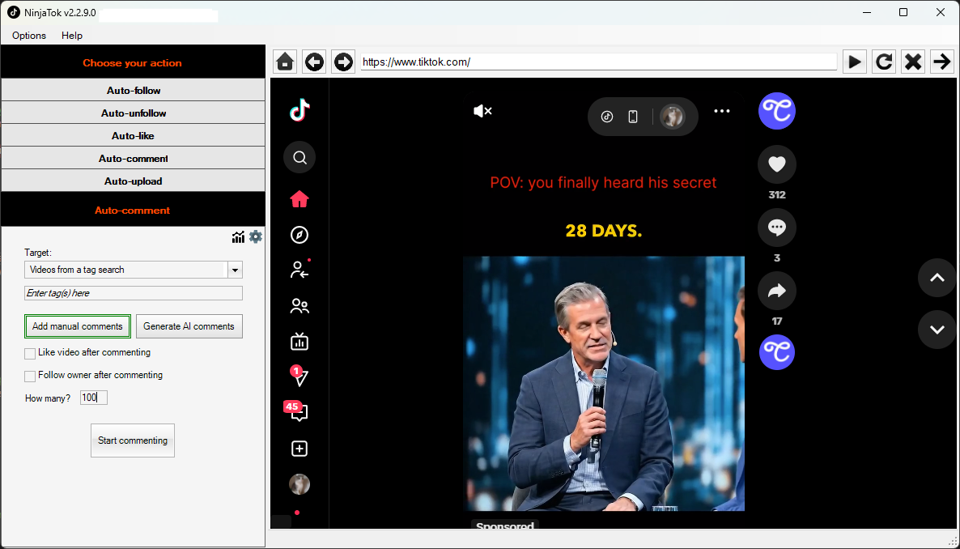Share the video using the arrow icon
960x549 pixels.
[x=776, y=291]
